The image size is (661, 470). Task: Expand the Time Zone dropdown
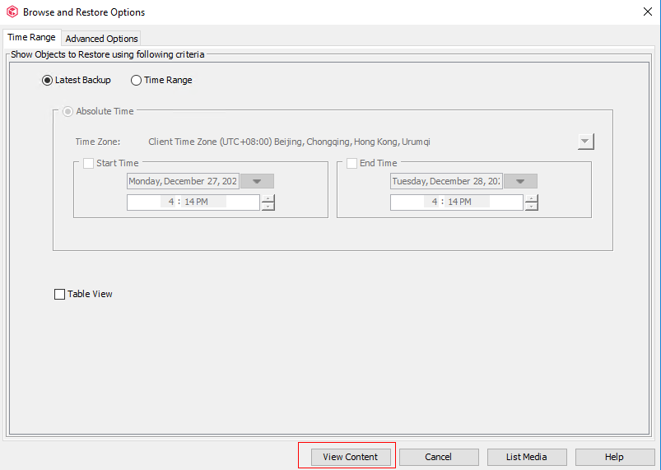(585, 142)
